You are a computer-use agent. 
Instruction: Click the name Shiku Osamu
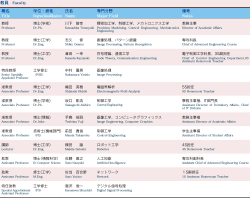[74, 44]
